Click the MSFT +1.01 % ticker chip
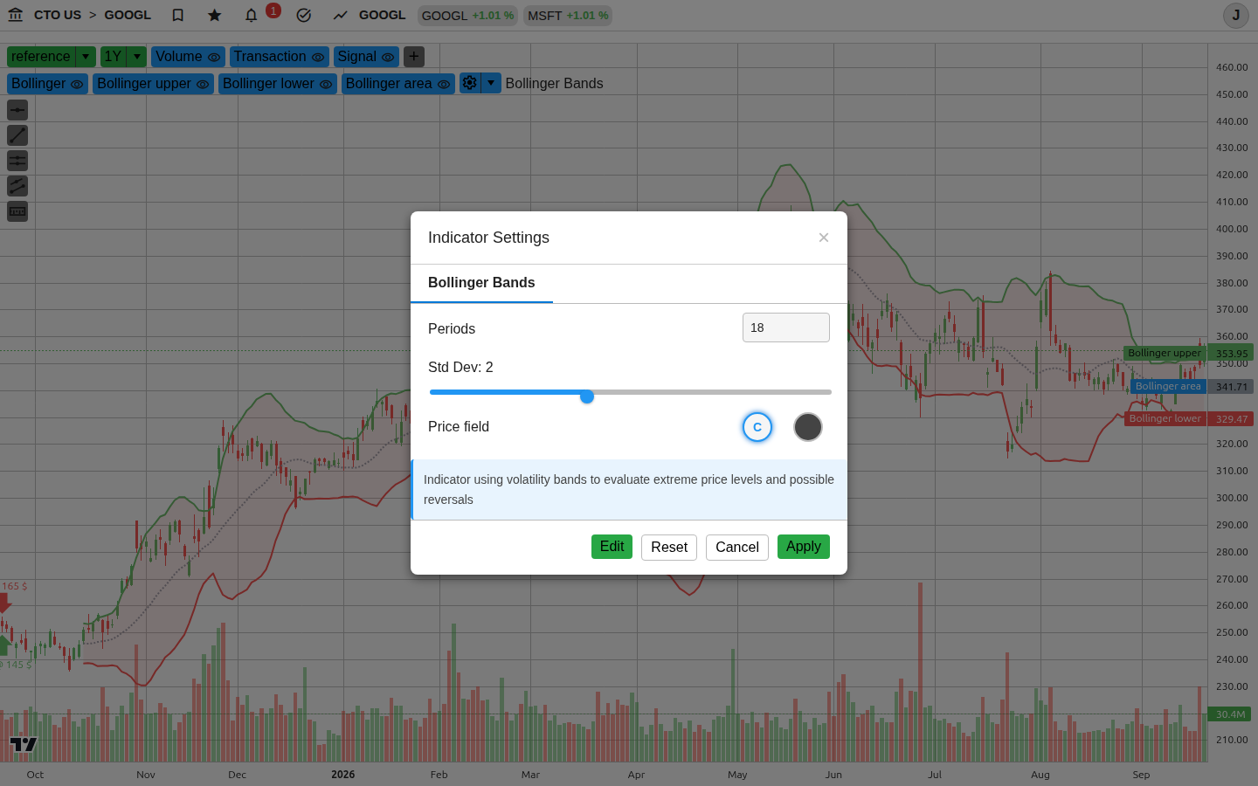Image resolution: width=1258 pixels, height=786 pixels. coord(568,16)
